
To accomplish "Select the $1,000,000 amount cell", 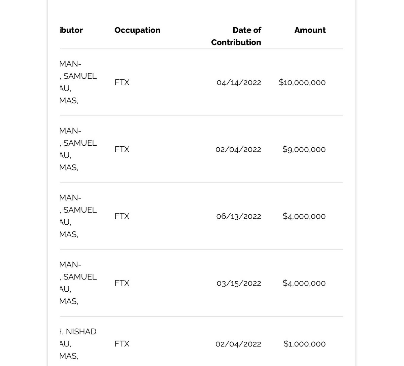I will click(304, 344).
